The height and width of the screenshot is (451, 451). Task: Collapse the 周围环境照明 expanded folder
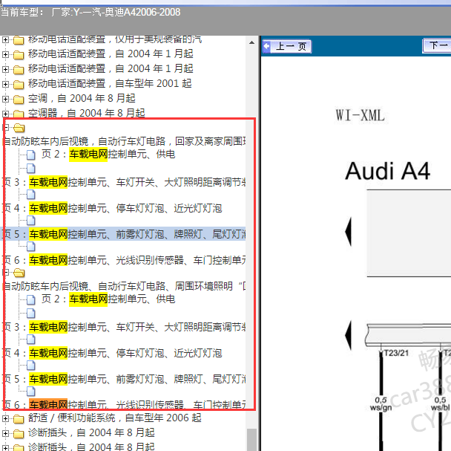6,273
